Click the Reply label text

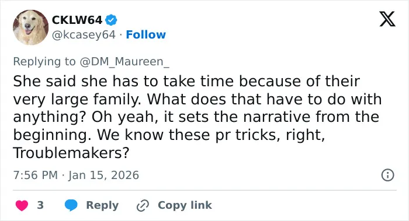pos(102,205)
